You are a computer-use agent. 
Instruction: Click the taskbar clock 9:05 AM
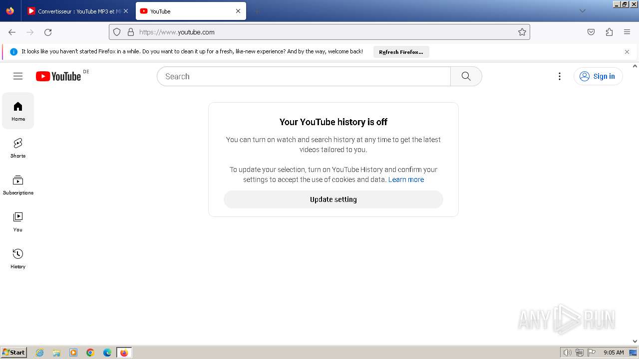pyautogui.click(x=614, y=353)
